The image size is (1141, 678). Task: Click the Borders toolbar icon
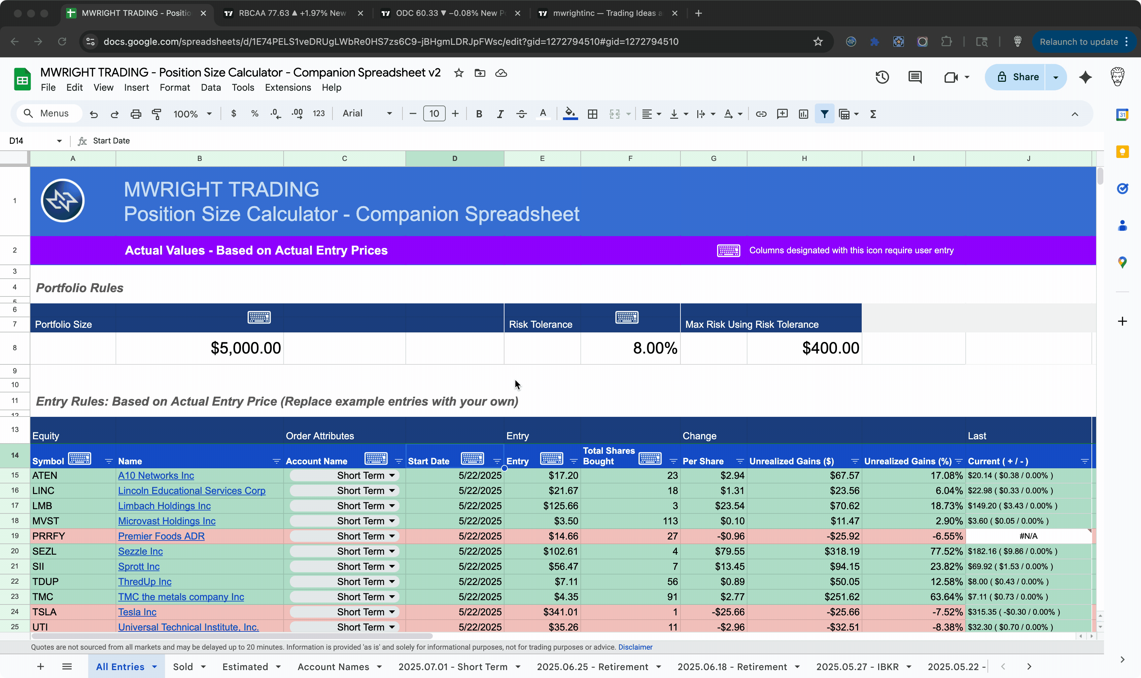point(592,114)
